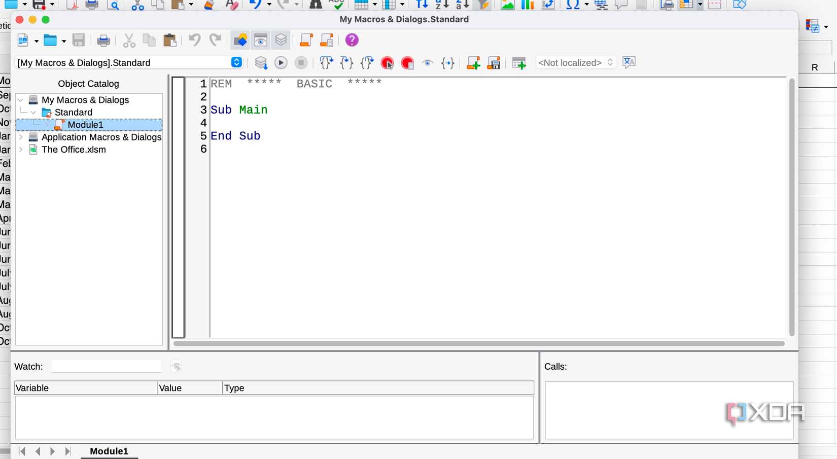Expand The Office.xlsm entry in Object Catalog

point(20,150)
